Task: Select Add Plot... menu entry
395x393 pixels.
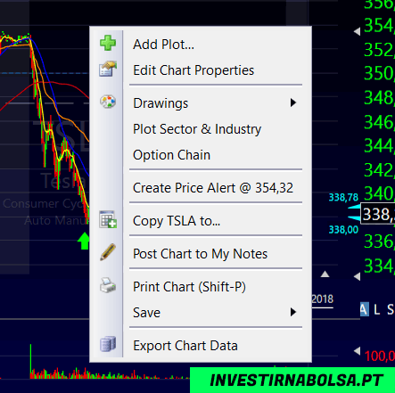Action: (x=163, y=45)
